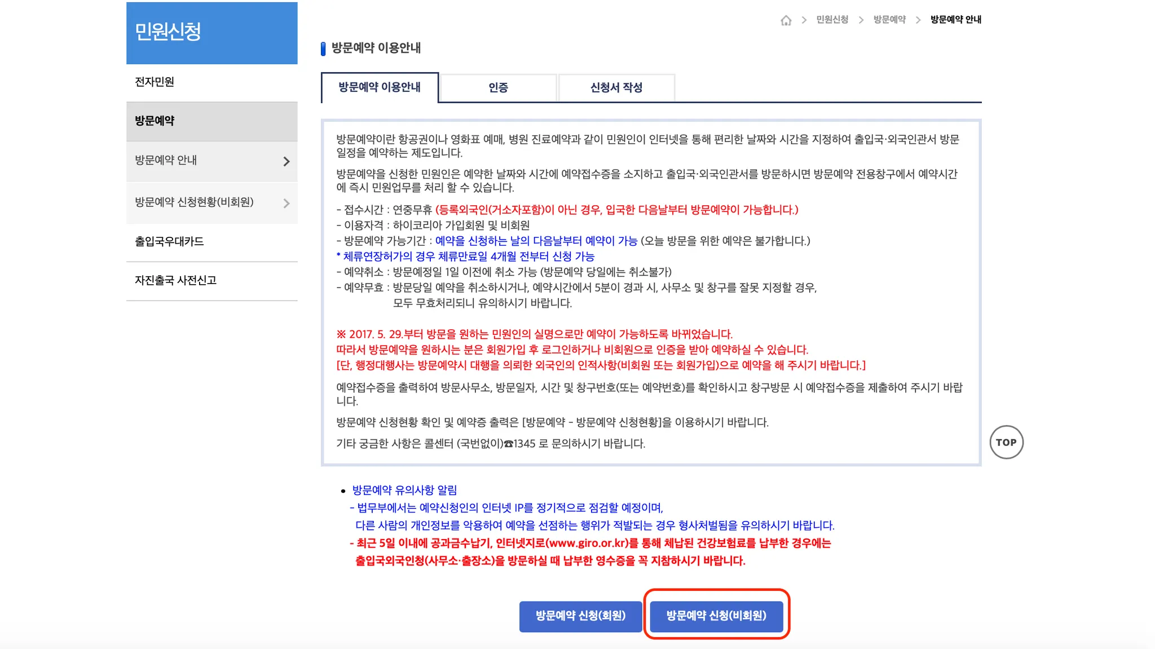The height and width of the screenshot is (649, 1155).
Task: Open the 전자민원 sidebar menu
Action: tap(155, 82)
